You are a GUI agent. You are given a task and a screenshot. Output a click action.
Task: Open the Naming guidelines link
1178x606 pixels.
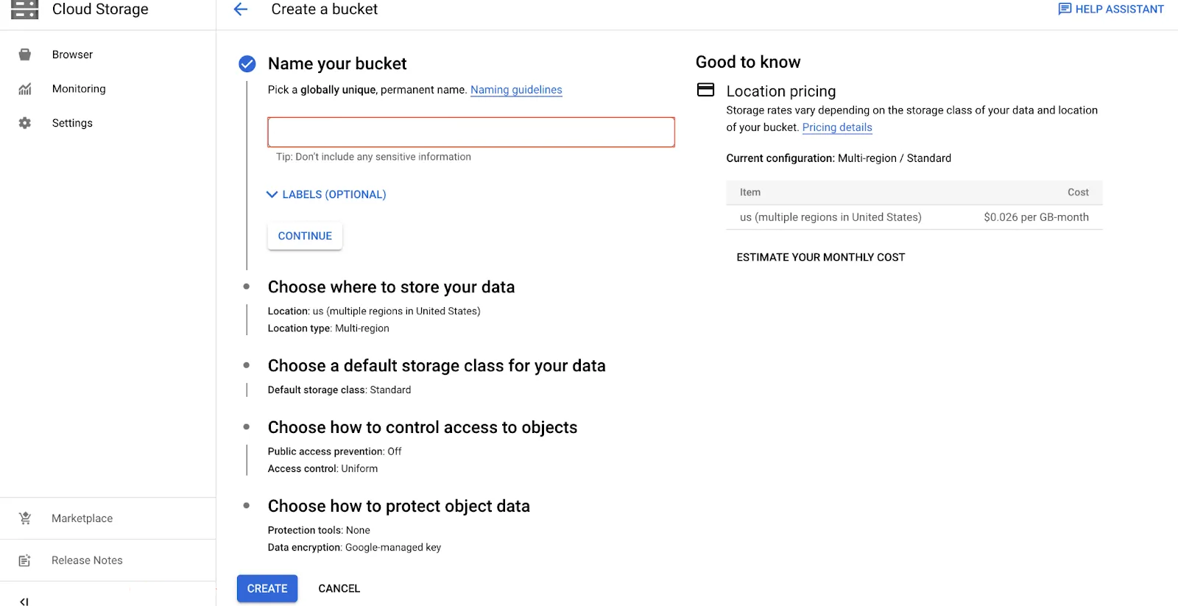pos(516,90)
